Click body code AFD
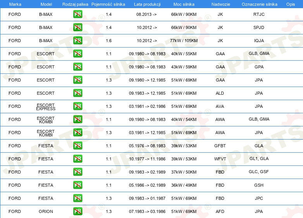This screenshot has height=218, width=303. pos(220,211)
